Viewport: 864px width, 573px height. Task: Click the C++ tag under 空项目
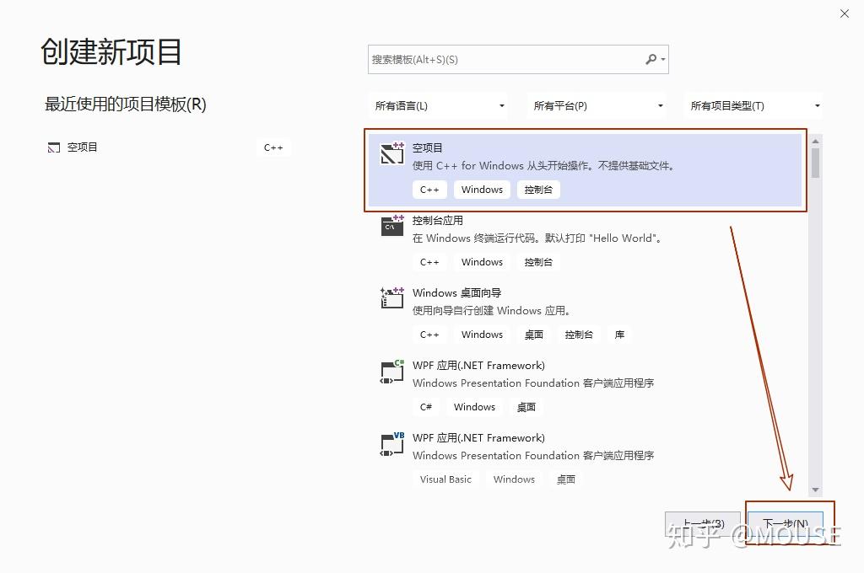tap(429, 189)
